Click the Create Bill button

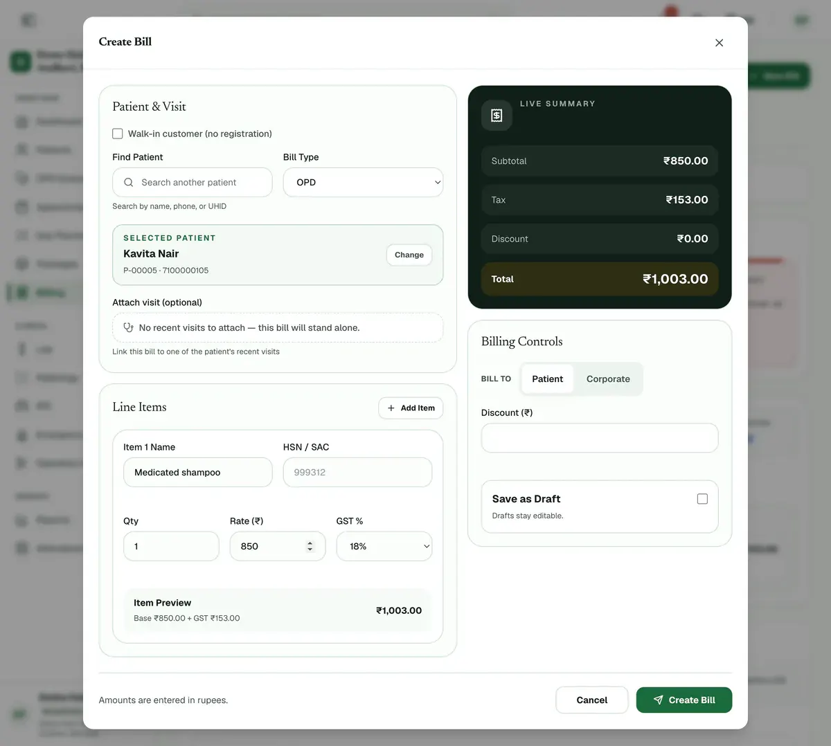click(684, 700)
